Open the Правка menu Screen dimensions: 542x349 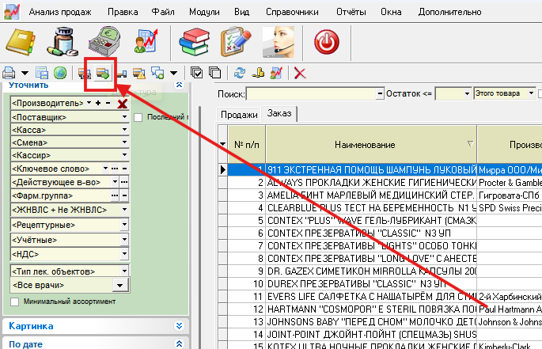(x=123, y=12)
